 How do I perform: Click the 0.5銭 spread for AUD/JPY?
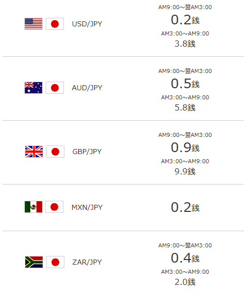point(185,84)
